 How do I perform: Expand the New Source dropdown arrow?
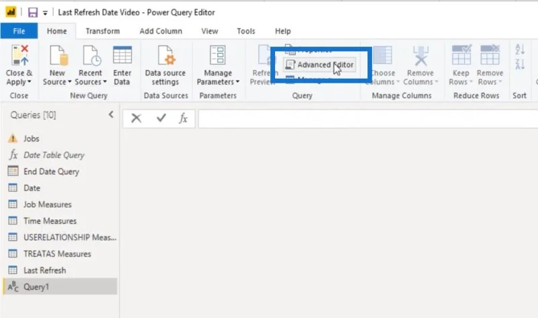point(70,82)
